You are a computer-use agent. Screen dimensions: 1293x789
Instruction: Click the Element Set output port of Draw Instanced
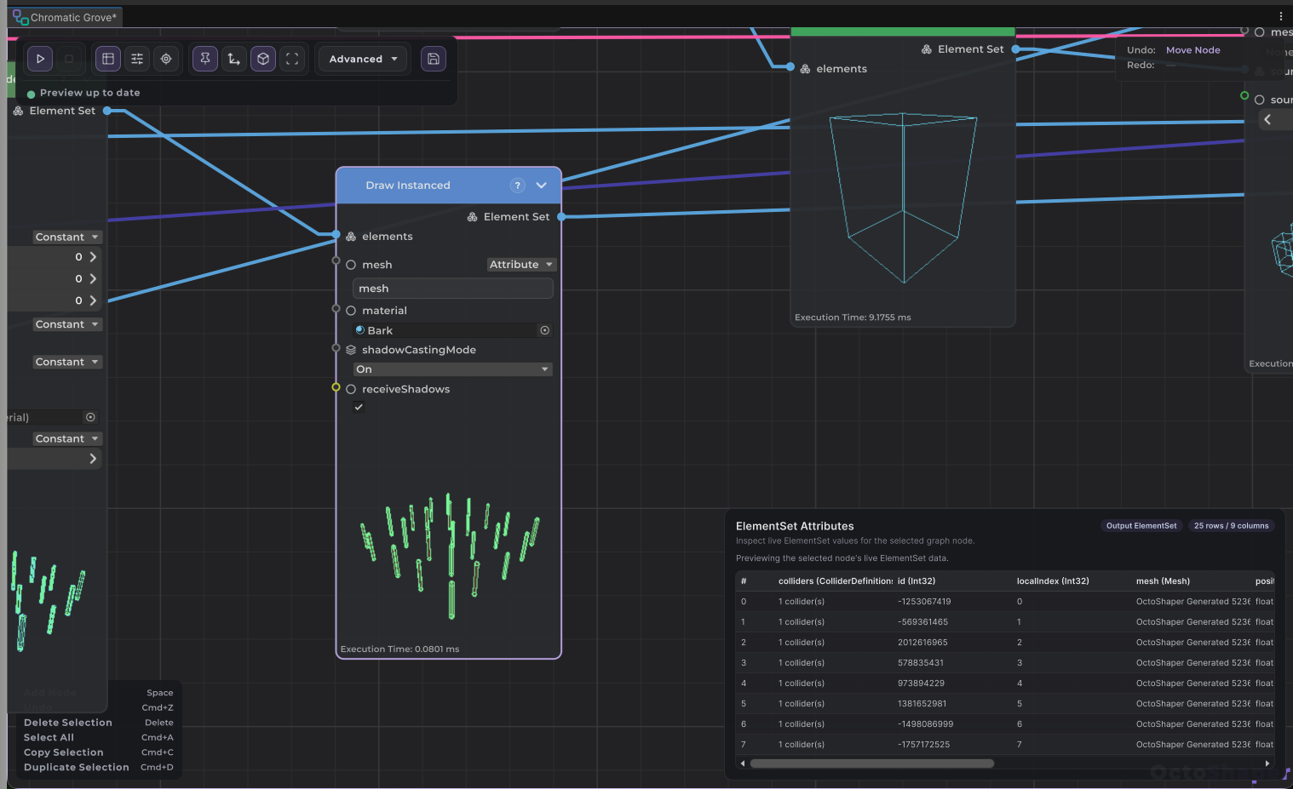click(561, 217)
